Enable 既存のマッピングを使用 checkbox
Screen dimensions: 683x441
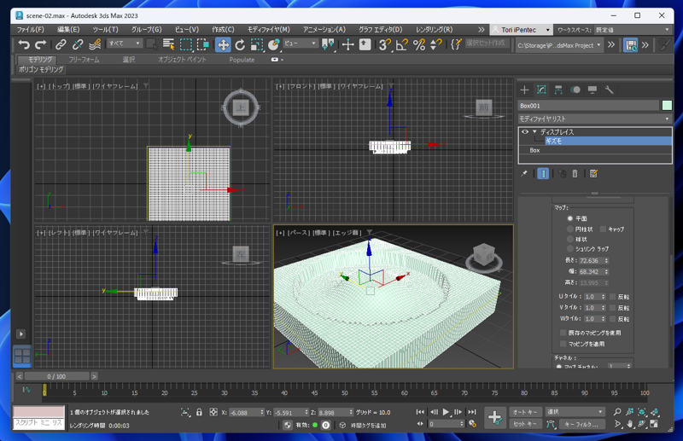[563, 333]
